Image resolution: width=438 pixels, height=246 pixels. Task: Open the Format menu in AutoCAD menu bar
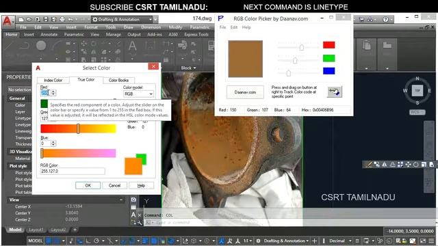91,27
